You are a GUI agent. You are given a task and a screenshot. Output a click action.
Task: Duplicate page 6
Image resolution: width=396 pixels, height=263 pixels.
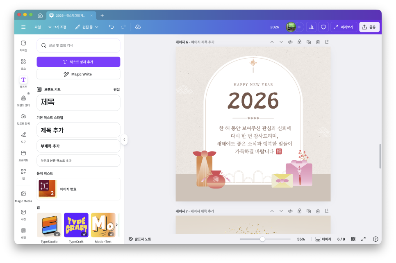coord(309,42)
